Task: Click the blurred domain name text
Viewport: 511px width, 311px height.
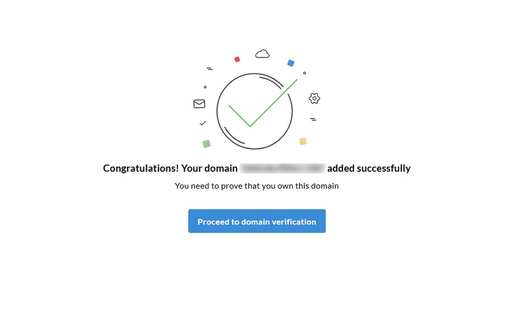Action: (x=282, y=168)
